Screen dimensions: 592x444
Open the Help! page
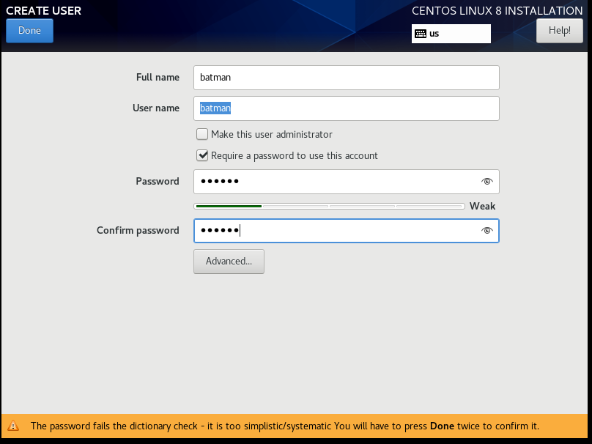point(560,31)
